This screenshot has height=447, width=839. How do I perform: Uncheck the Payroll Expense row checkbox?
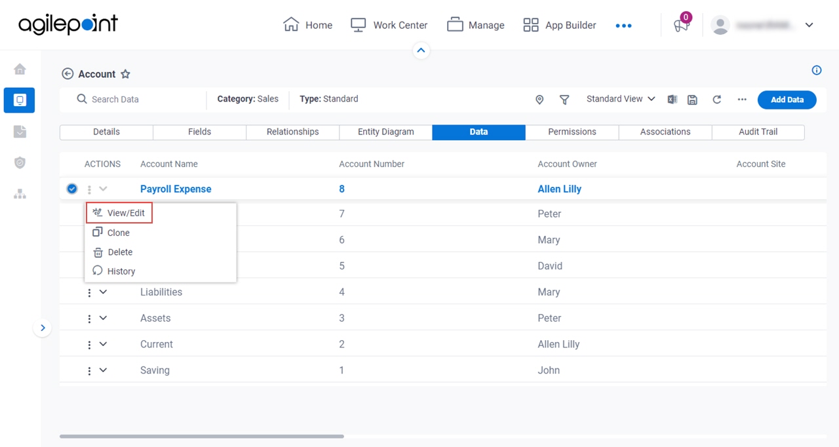(x=72, y=189)
